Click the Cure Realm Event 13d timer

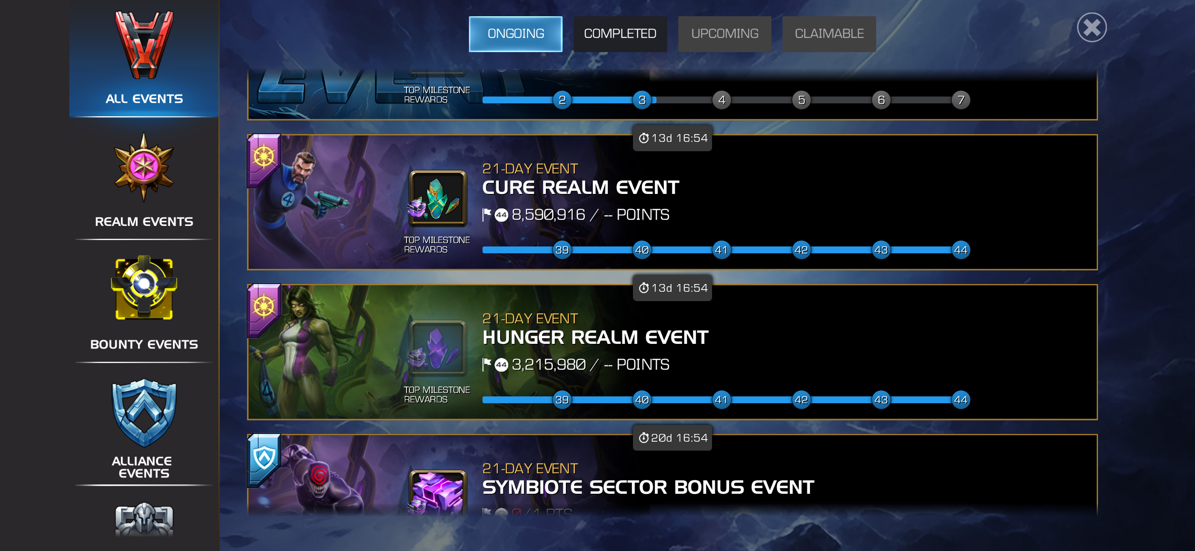click(x=672, y=138)
